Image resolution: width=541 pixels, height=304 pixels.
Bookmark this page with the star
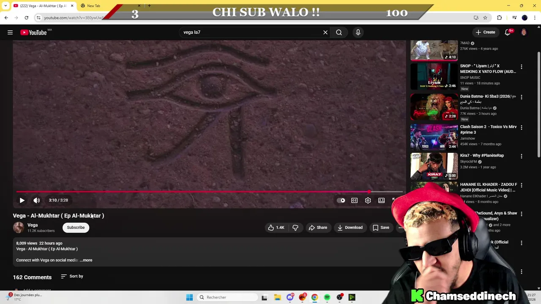pos(485,18)
